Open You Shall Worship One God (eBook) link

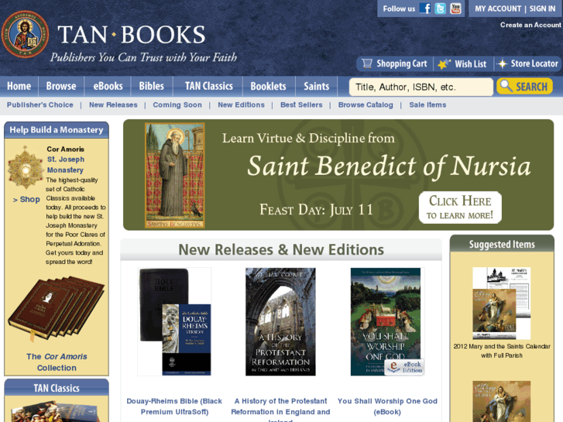[387, 407]
